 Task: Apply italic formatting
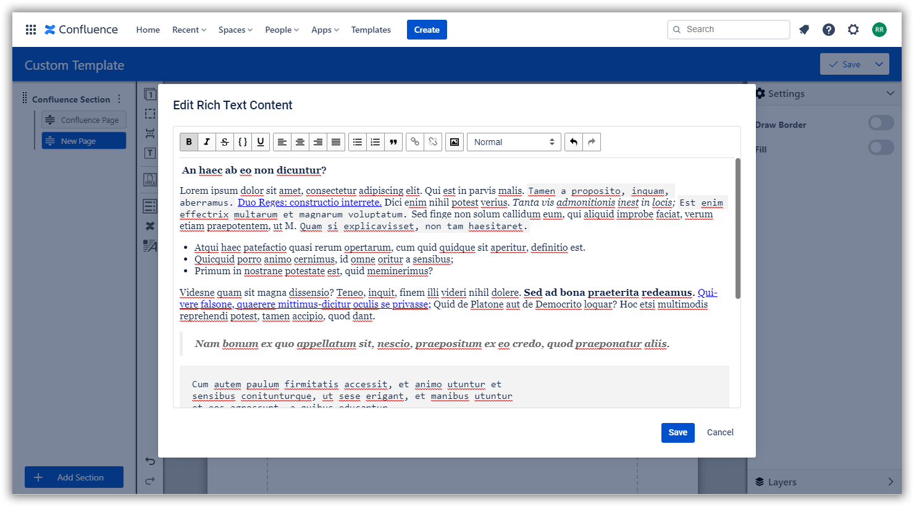click(207, 142)
